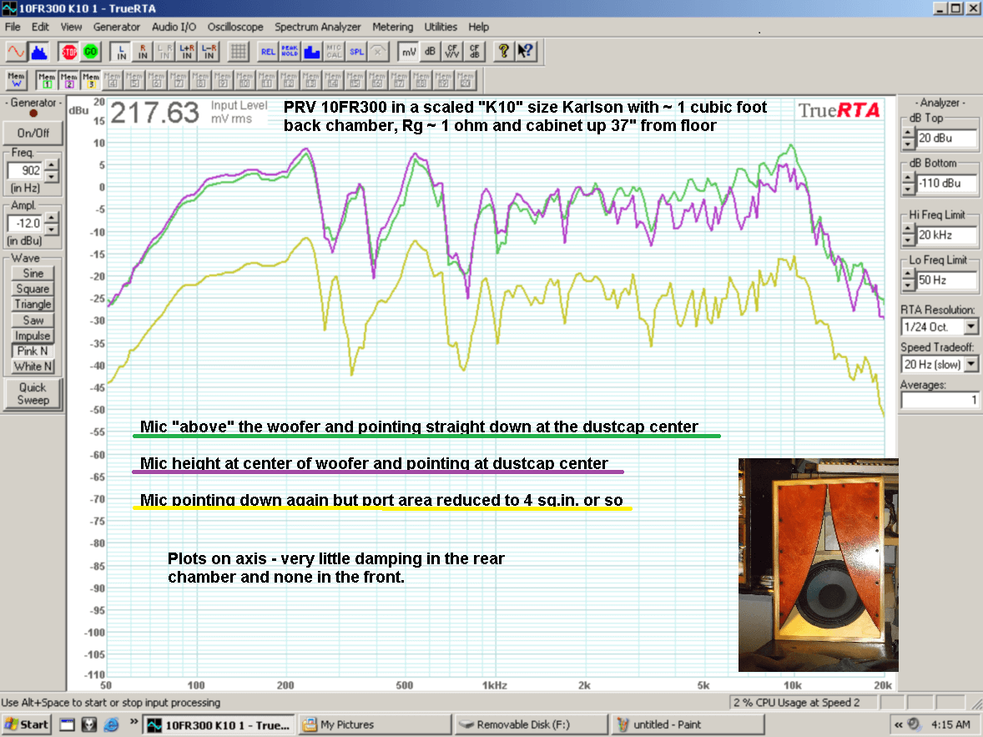Click Show Desktop quick launch icon
Image resolution: width=983 pixels, height=737 pixels.
[67, 724]
